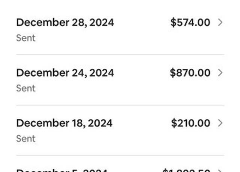Click the $870.00 amount
Image resolution: width=240 pixels, height=172 pixels.
point(190,73)
